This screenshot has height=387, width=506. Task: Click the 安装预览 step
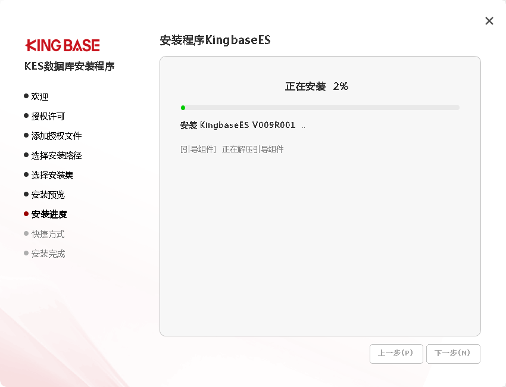(x=48, y=195)
